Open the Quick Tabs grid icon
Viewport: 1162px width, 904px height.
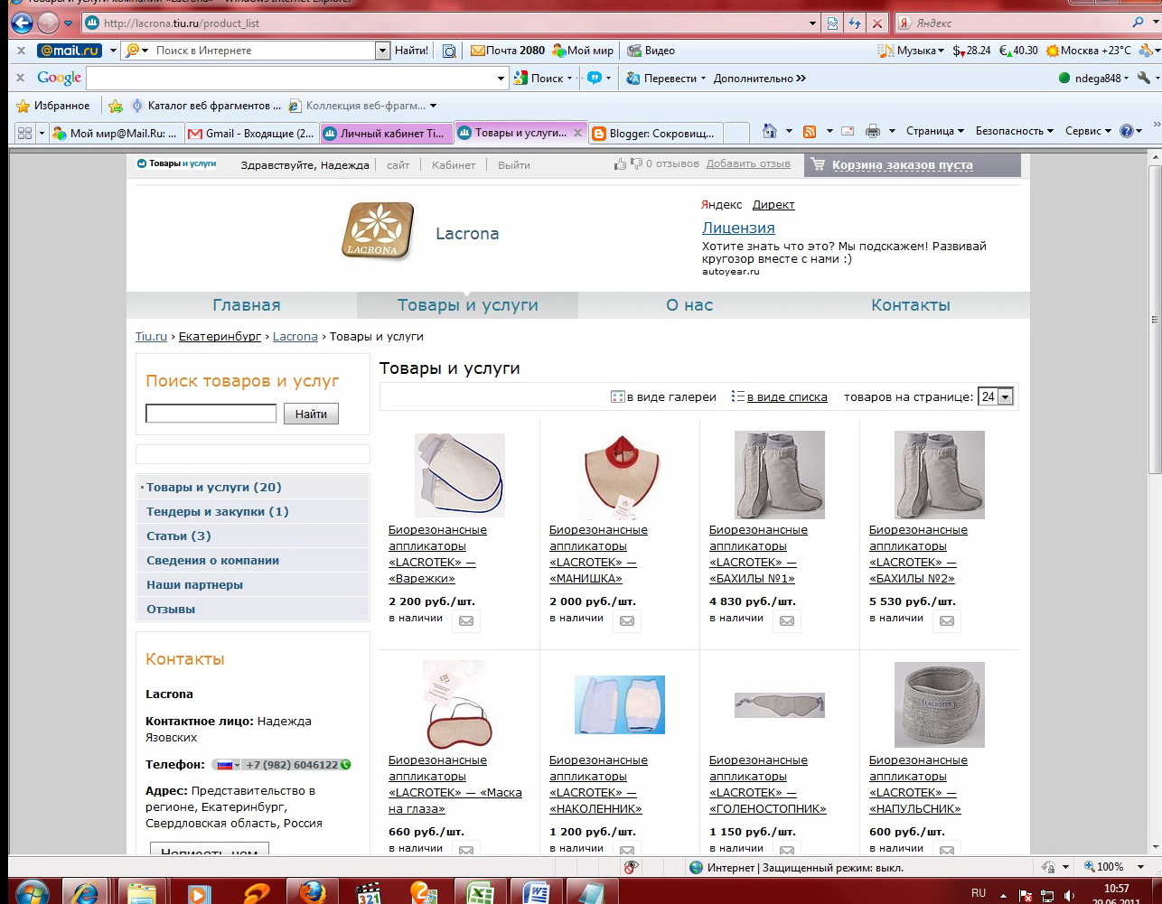(x=24, y=133)
